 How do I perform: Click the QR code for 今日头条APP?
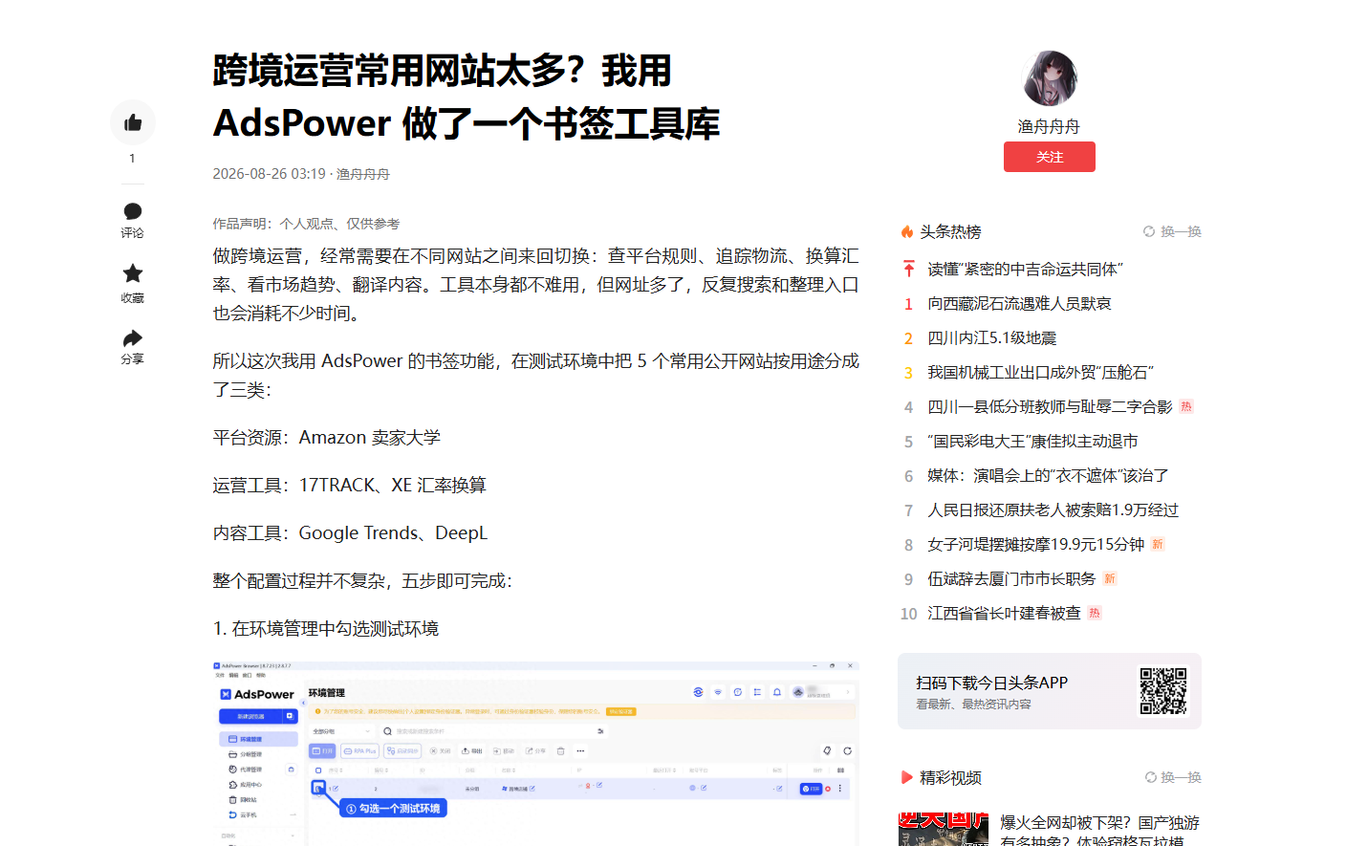click(x=1162, y=691)
